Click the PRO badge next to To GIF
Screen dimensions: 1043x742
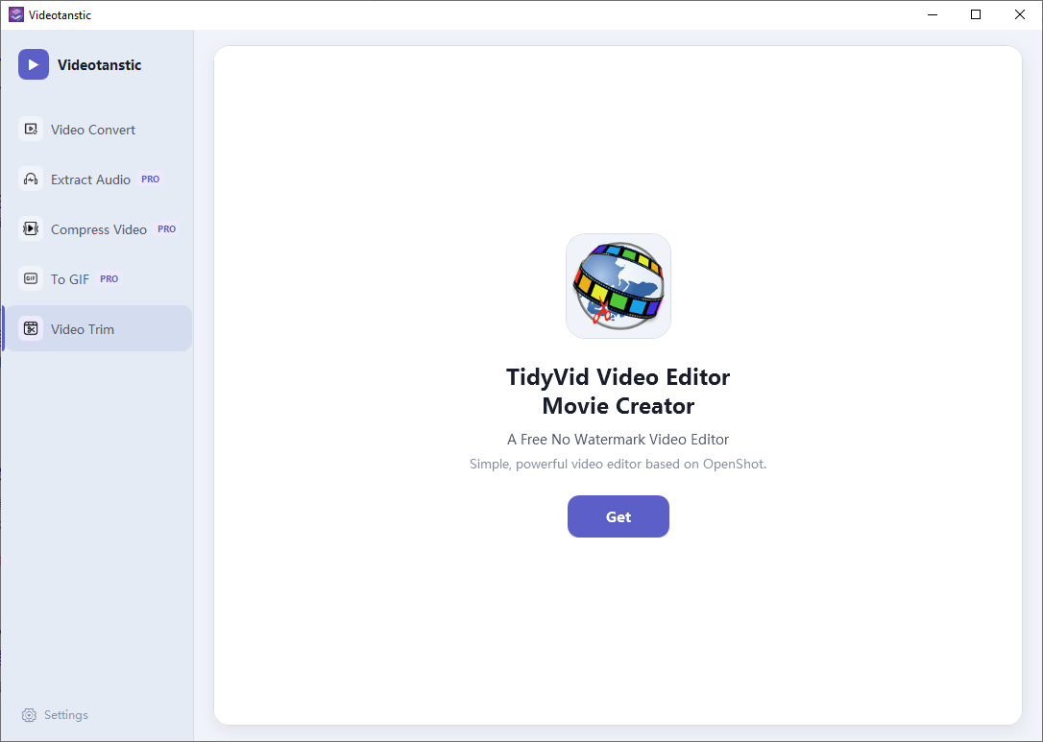coord(109,278)
